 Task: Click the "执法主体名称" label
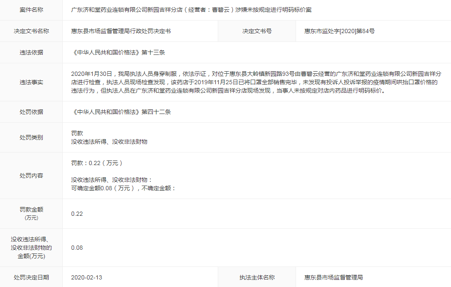(x=257, y=277)
